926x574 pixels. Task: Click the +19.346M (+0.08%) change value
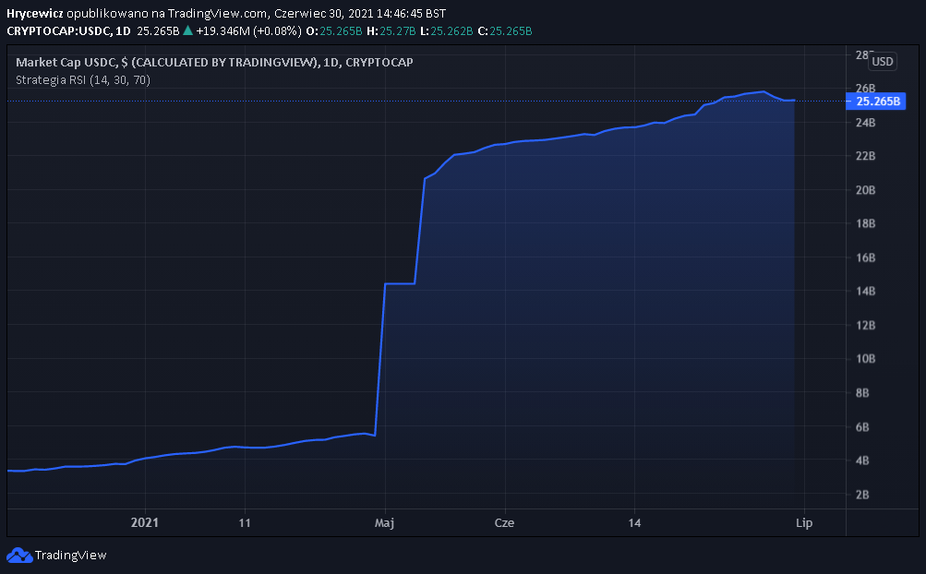tap(248, 30)
